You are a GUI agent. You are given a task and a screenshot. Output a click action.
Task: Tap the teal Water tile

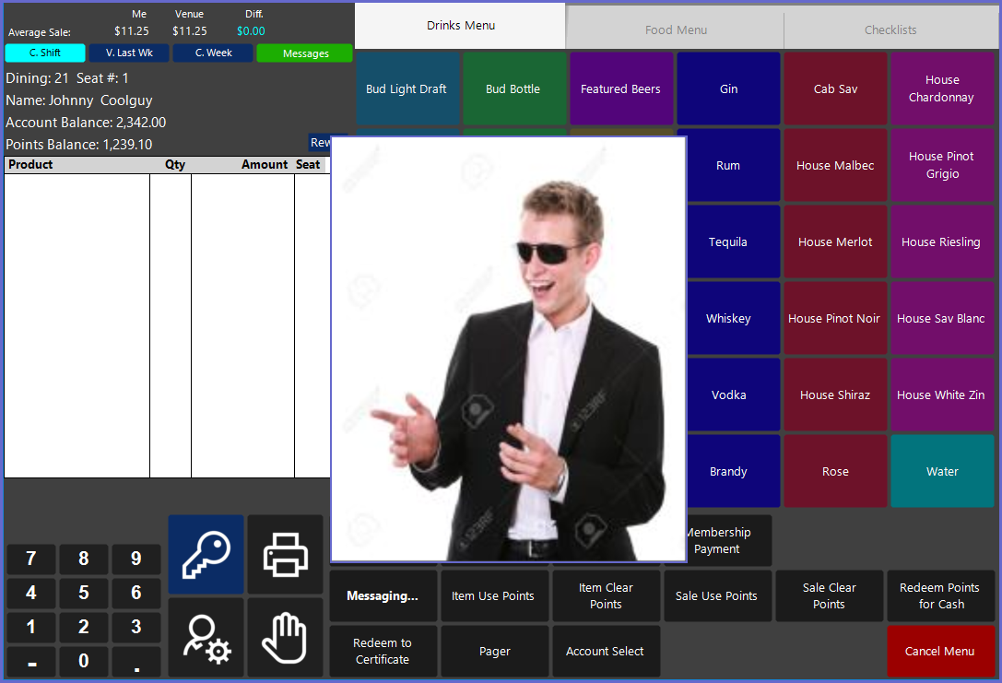(x=942, y=471)
